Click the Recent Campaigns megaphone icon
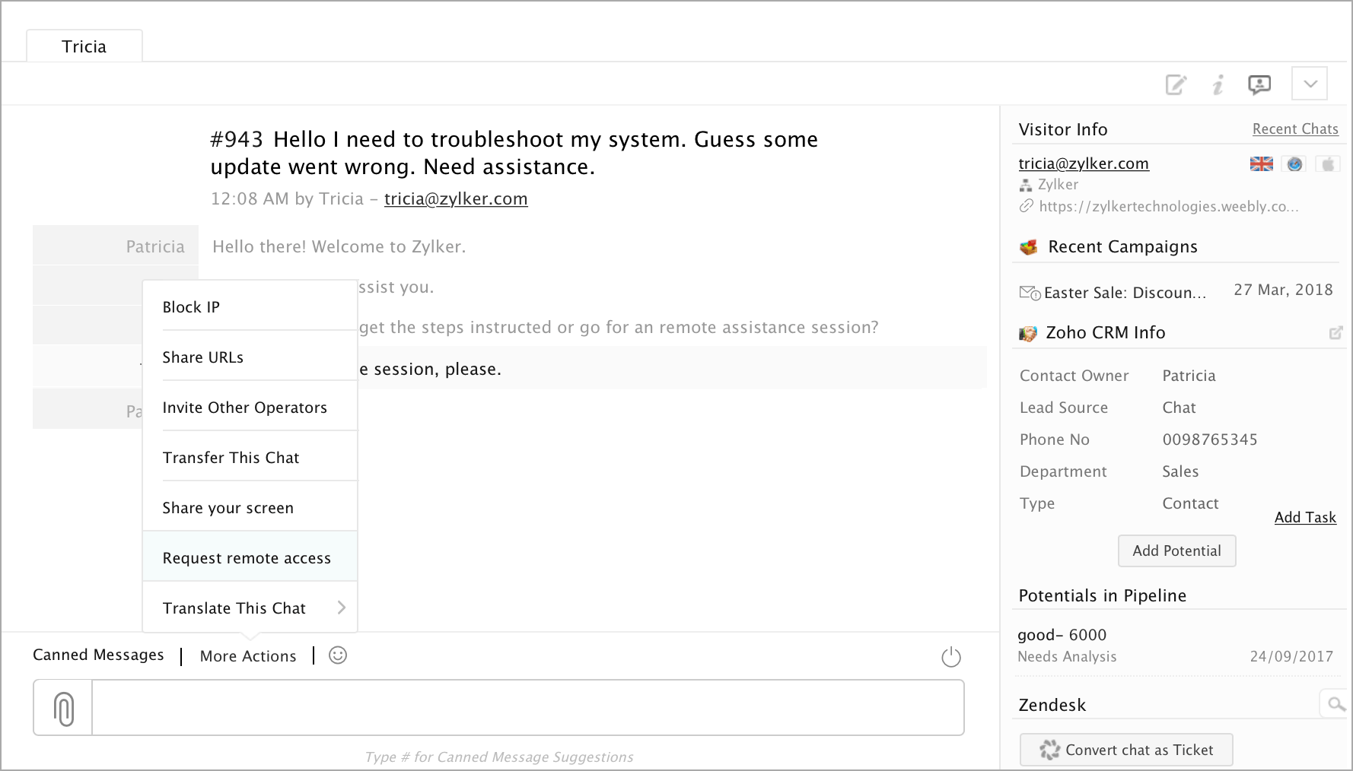1353x771 pixels. (x=1029, y=247)
